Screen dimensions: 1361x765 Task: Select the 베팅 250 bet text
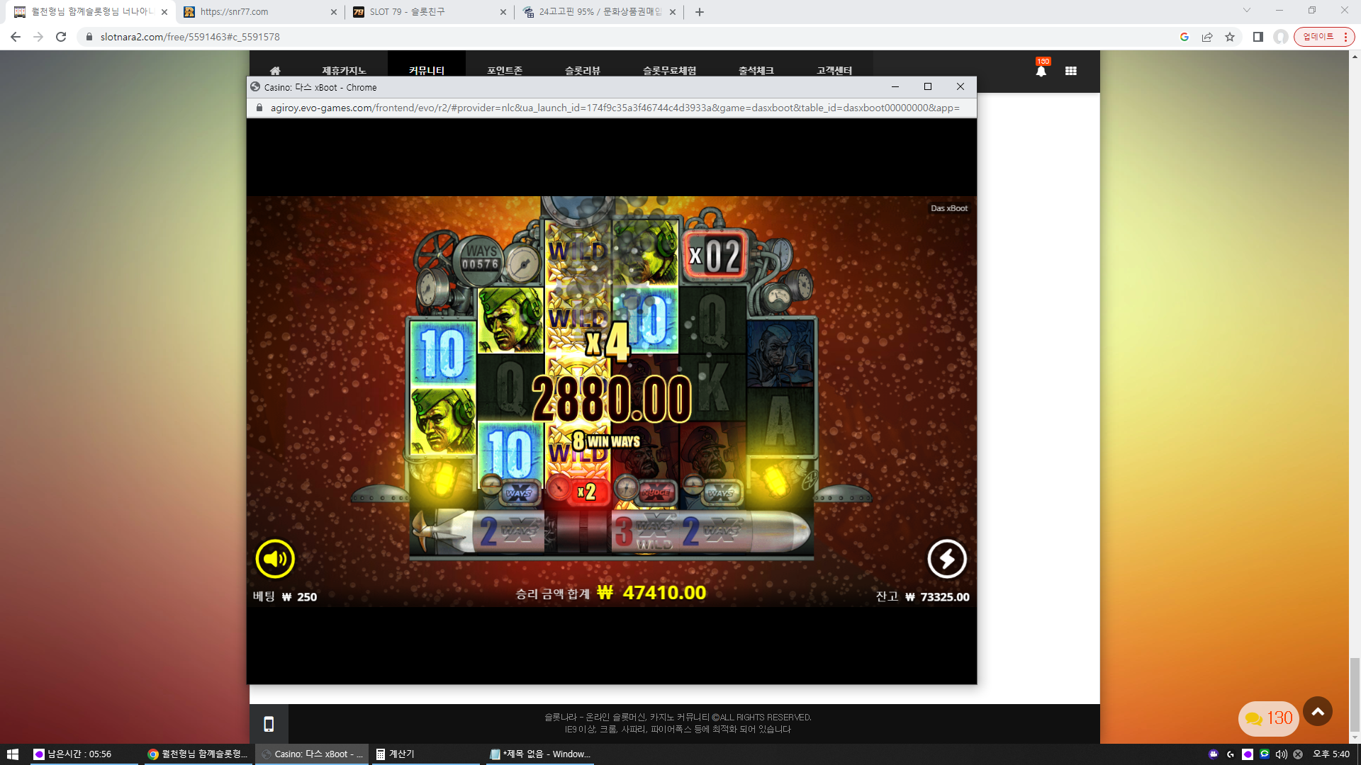tap(285, 596)
